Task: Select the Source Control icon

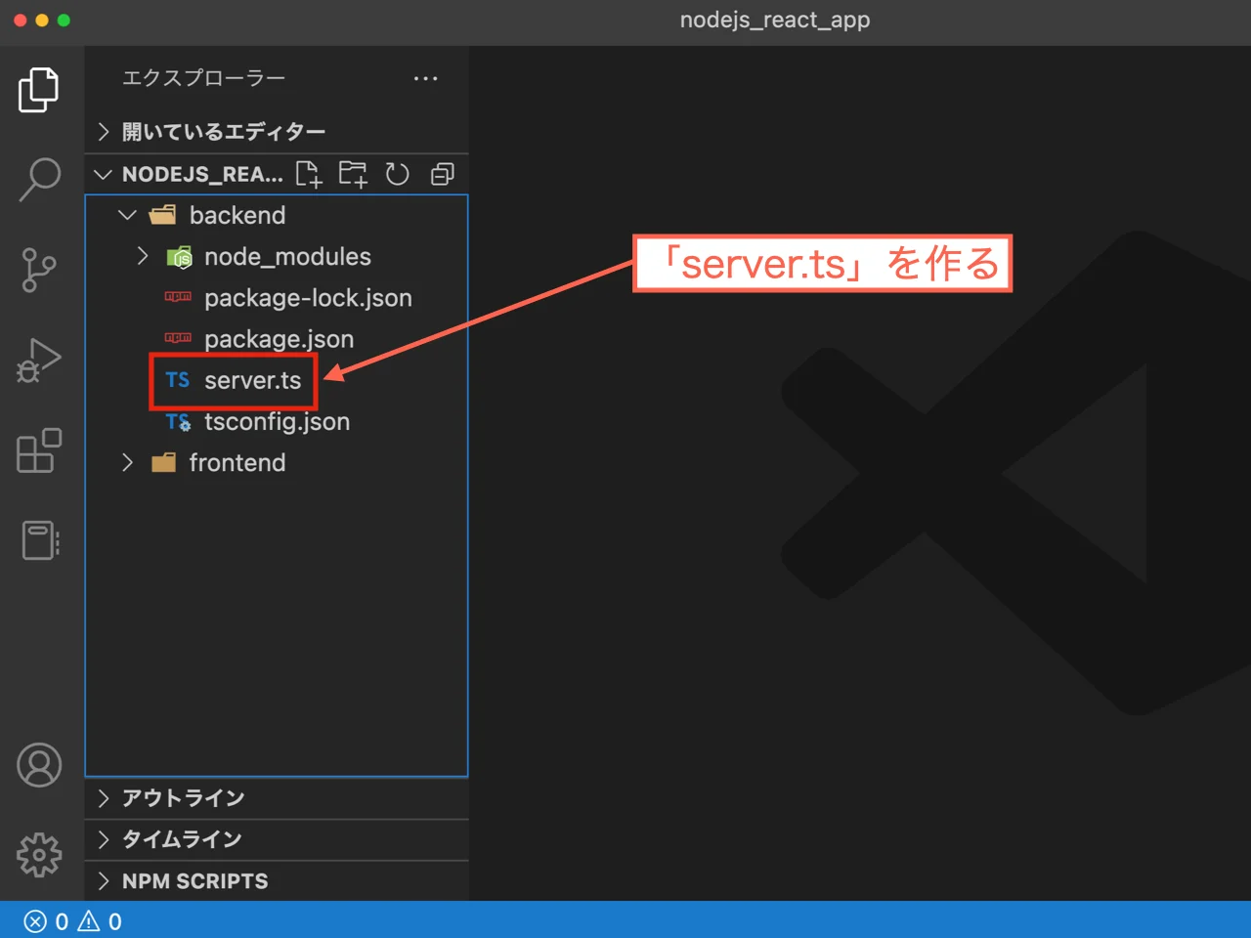Action: [39, 271]
